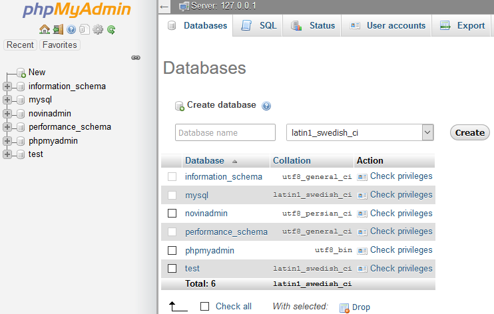Click the mysql database icon in the tree

(x=21, y=100)
